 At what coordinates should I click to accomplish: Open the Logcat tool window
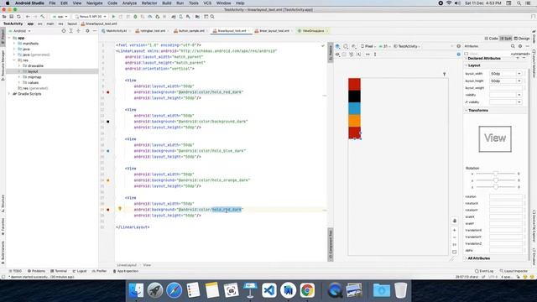coord(80,271)
